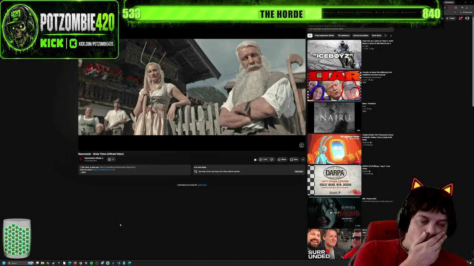Click the Rammstein logo watermark in player
The width and height of the screenshot is (474, 266).
301,146
